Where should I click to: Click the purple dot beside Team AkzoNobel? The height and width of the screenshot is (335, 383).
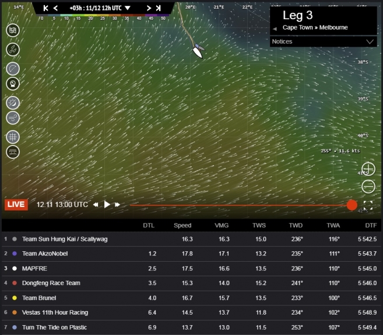tap(15, 254)
